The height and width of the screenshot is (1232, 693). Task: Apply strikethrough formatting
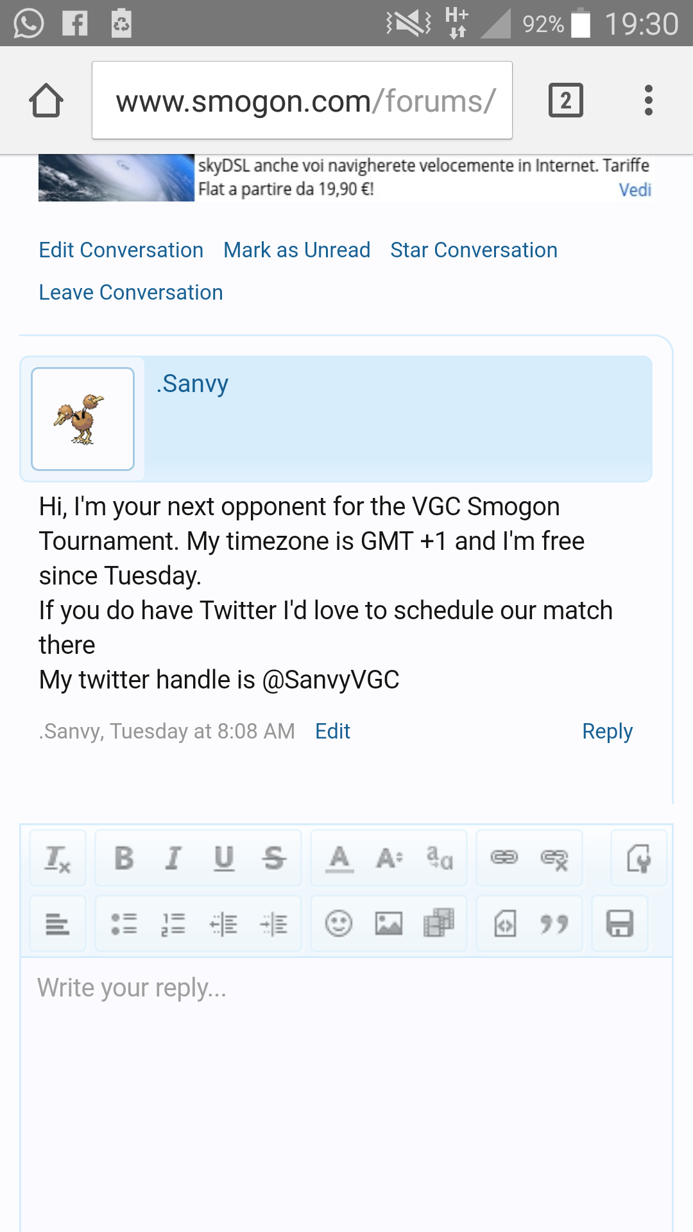click(274, 858)
